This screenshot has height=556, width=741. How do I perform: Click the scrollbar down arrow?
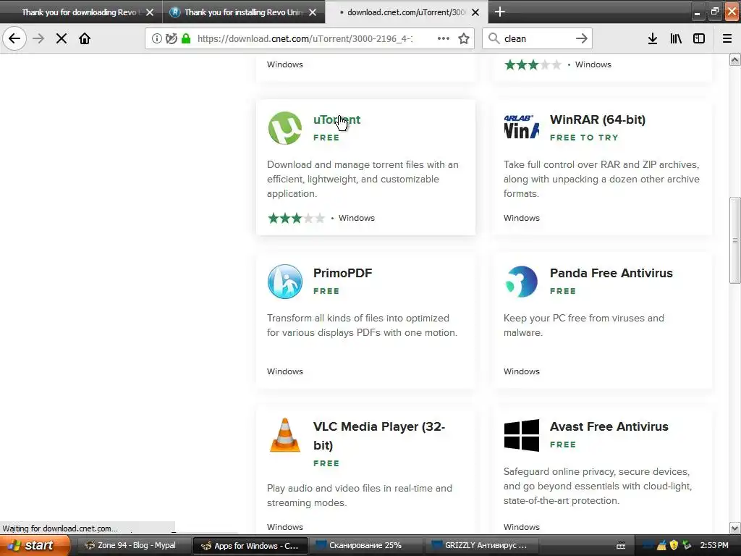[x=734, y=528]
